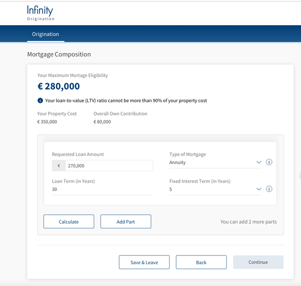Click the Add Part button
The width and height of the screenshot is (301, 286).
126,222
